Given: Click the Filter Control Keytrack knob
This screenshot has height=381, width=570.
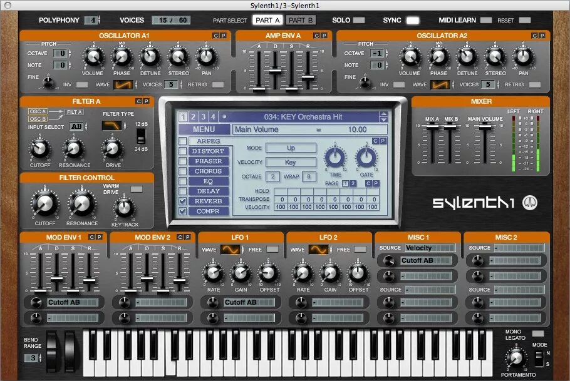Looking at the screenshot, I should [124, 208].
